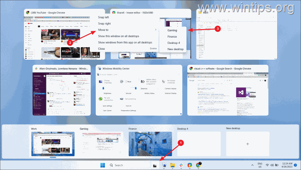The image size is (301, 170).
Task: Add a new desktop with plus tile
Action: coord(247,144)
